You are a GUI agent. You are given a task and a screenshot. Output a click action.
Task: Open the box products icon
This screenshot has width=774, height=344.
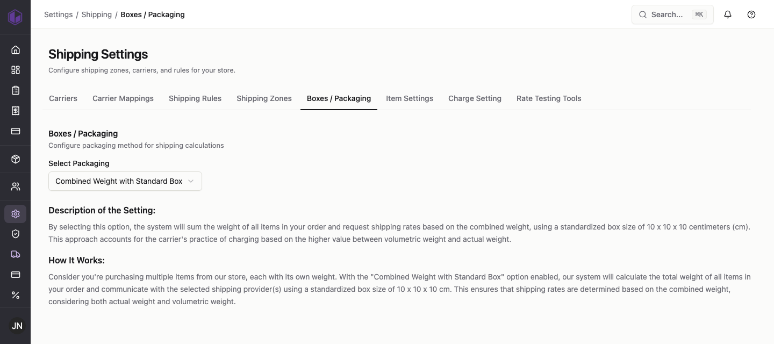tap(16, 159)
